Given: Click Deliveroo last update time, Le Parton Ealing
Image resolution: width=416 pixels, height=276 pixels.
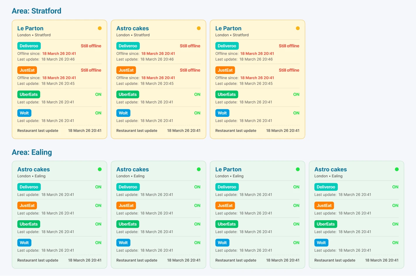Looking at the screenshot, I should pos(256,195).
